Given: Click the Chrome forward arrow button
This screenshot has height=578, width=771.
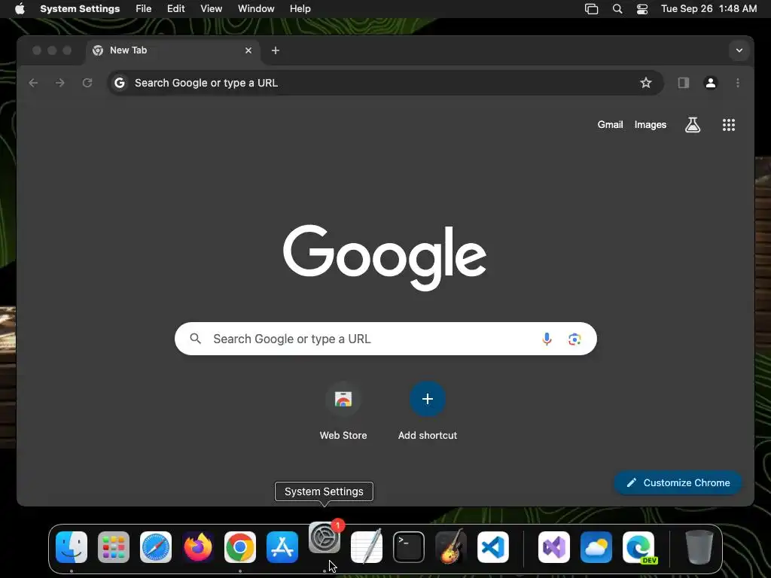Looking at the screenshot, I should (60, 83).
